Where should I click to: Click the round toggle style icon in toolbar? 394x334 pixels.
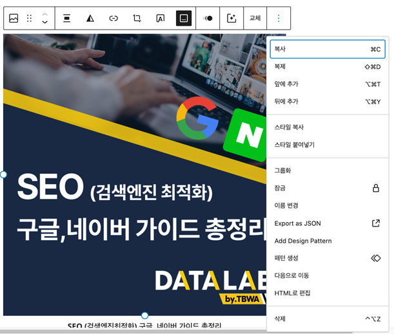pyautogui.click(x=208, y=19)
